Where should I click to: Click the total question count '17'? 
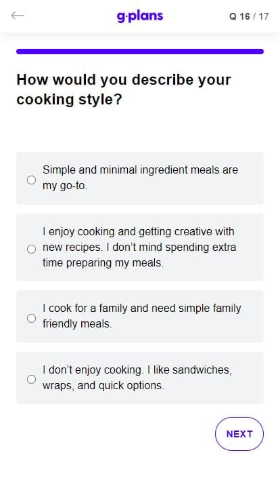[x=264, y=16]
